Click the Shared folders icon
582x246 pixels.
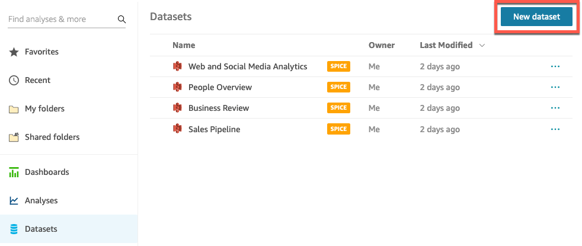pyautogui.click(x=14, y=138)
